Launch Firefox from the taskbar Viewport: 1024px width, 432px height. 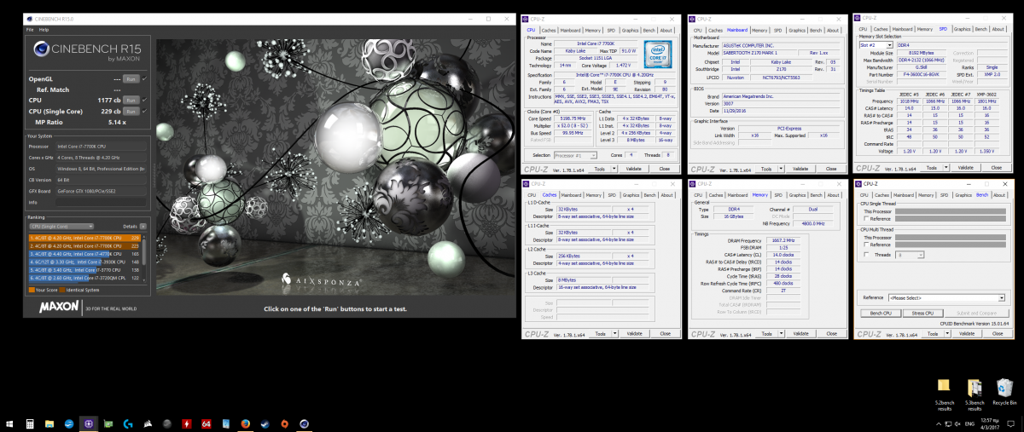tap(245, 423)
